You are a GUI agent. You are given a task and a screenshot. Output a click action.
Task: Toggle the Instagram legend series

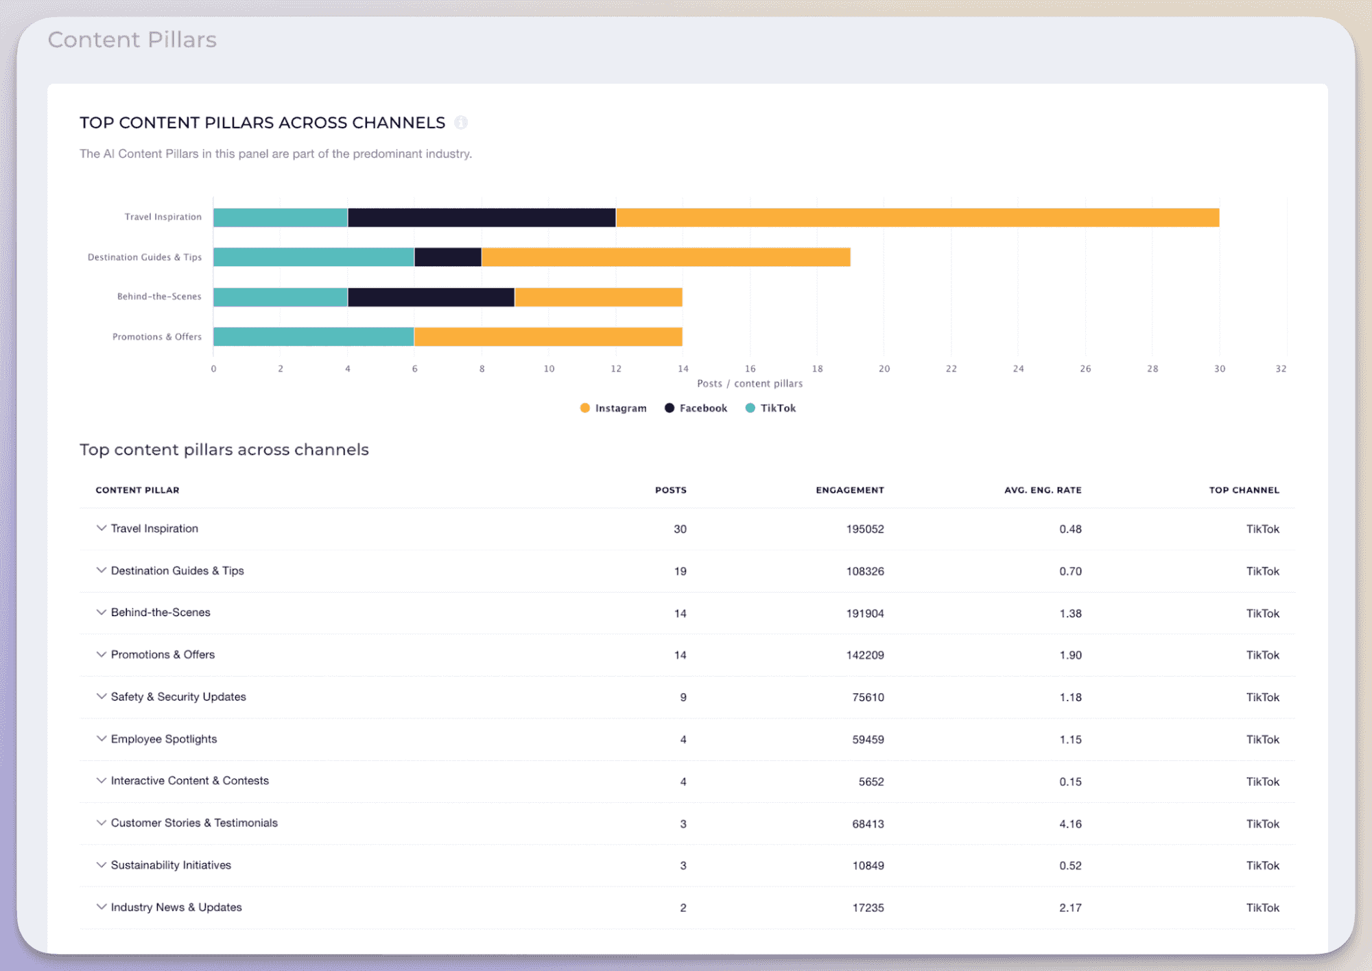point(613,408)
